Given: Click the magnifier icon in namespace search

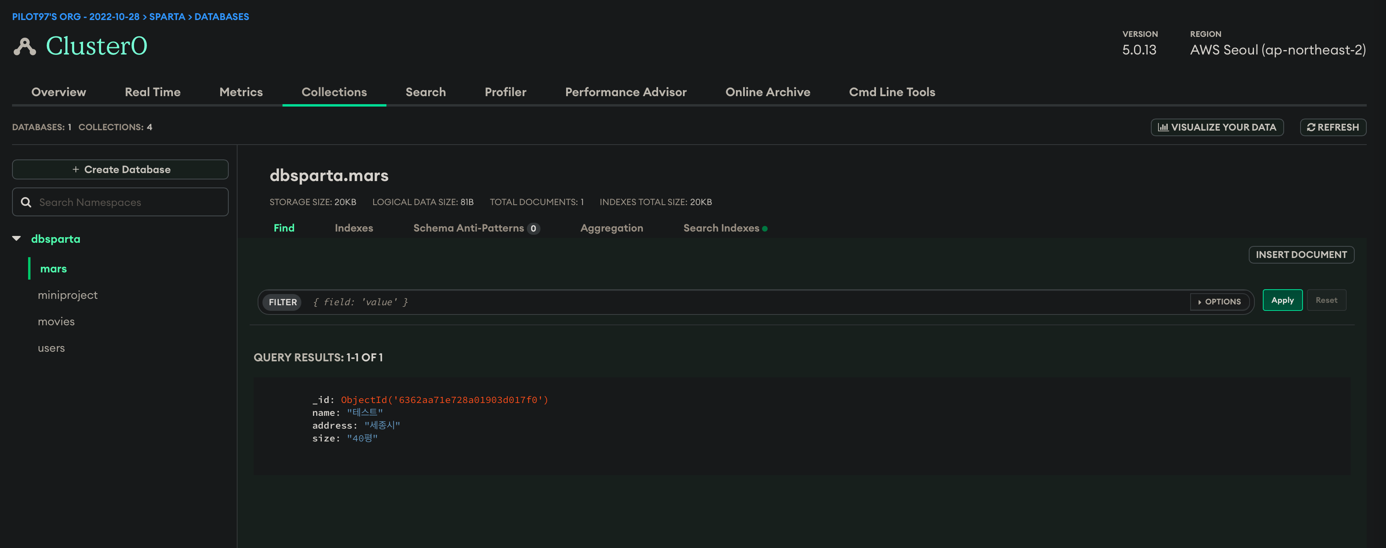Looking at the screenshot, I should pos(26,202).
